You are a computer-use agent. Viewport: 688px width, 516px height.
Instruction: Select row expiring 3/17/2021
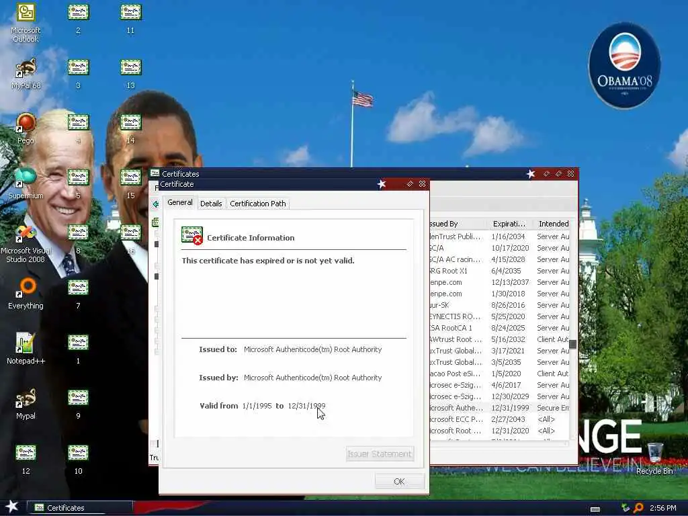(x=499, y=351)
